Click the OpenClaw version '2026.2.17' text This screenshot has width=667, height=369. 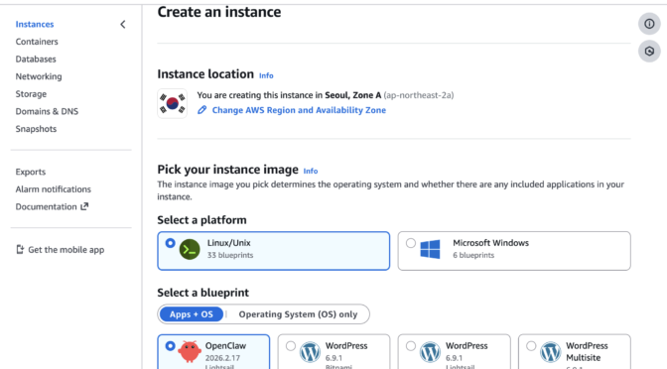click(222, 358)
